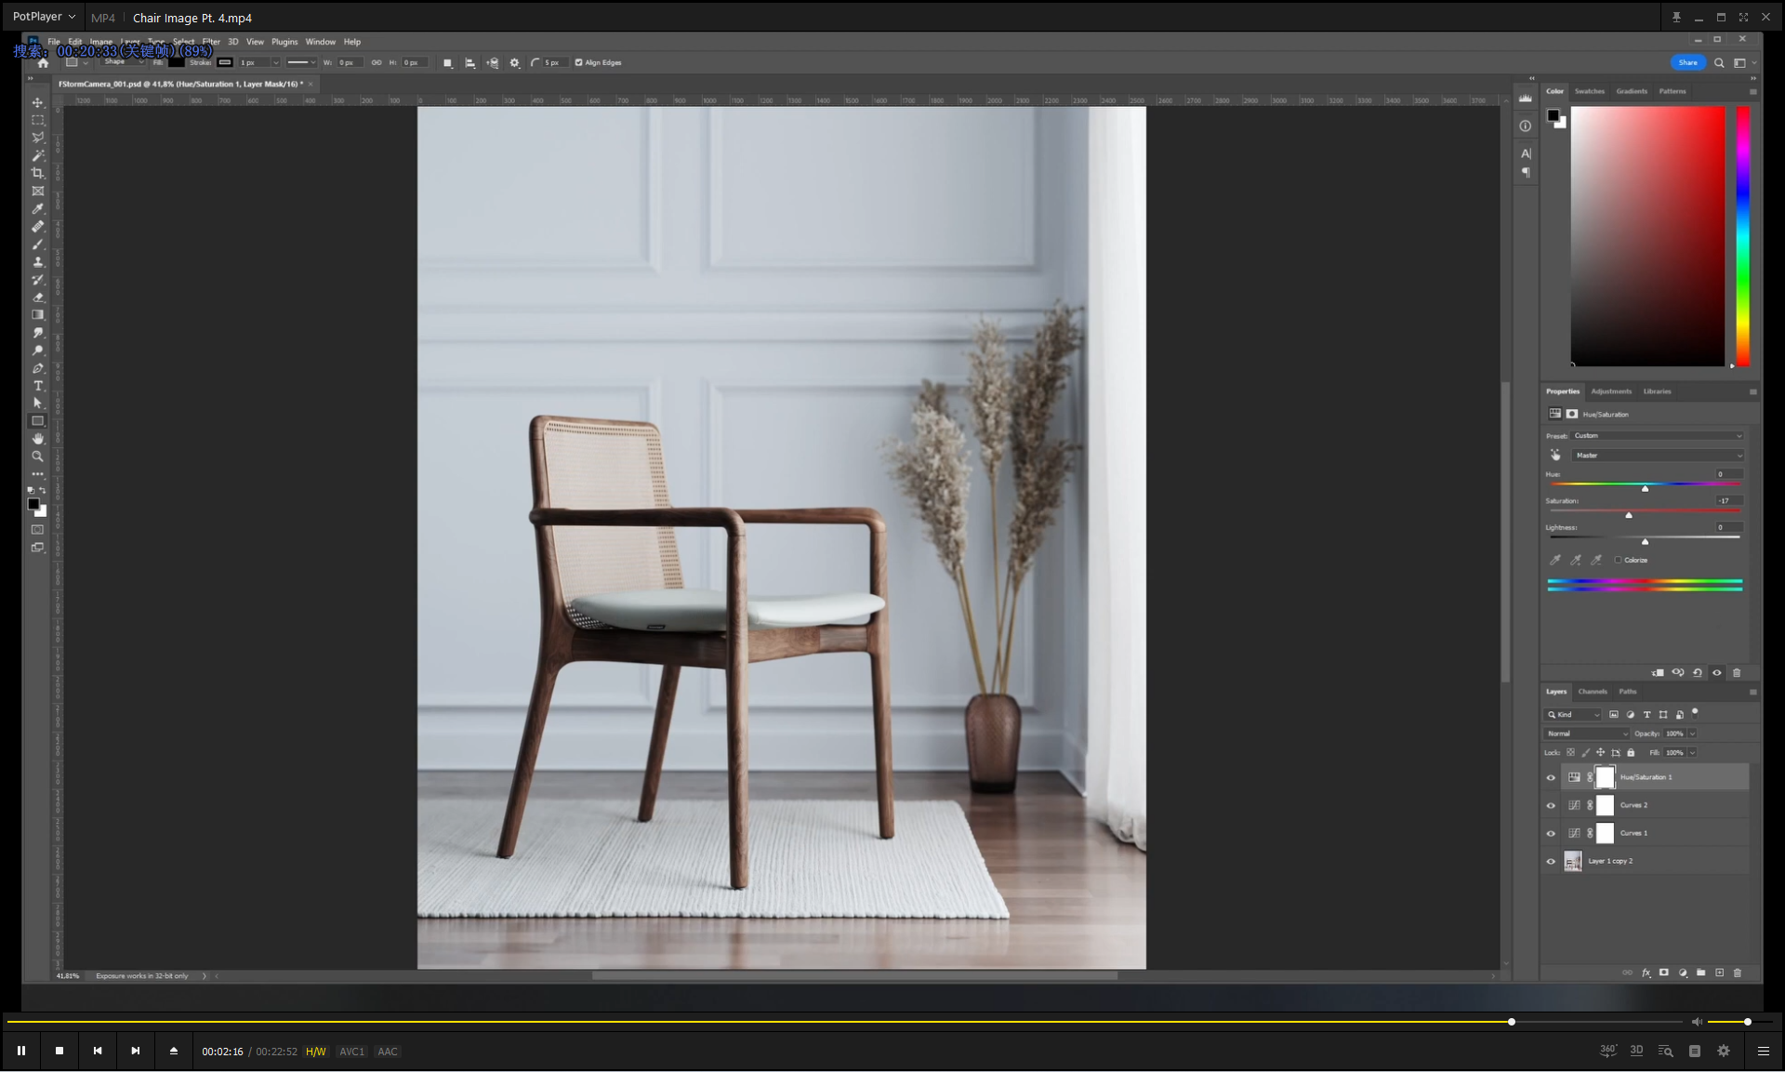The image size is (1785, 1072).
Task: Select the Eyedropper tool in toolbar
Action: [38, 209]
